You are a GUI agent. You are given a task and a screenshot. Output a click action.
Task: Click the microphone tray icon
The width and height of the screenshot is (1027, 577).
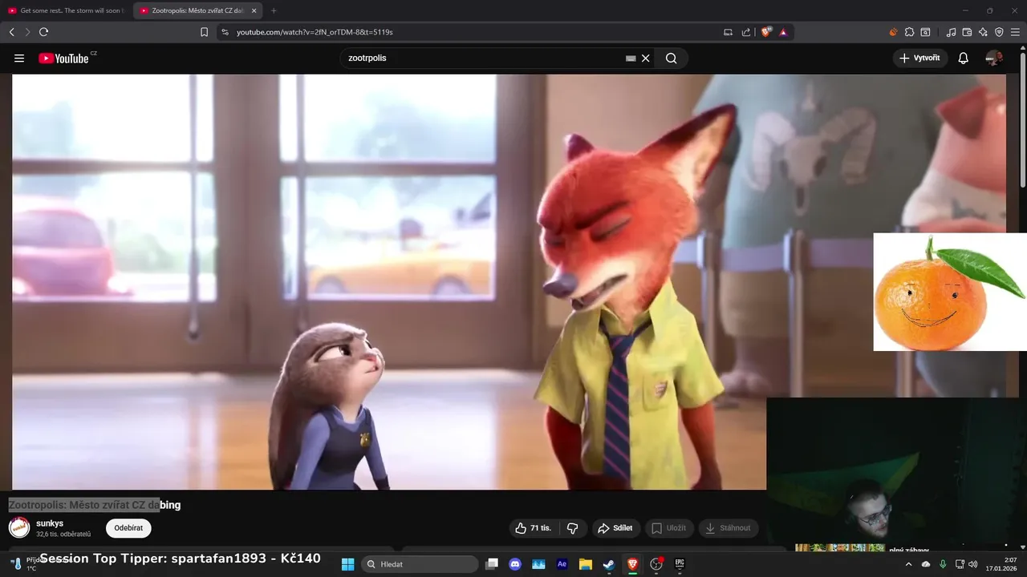click(x=943, y=564)
